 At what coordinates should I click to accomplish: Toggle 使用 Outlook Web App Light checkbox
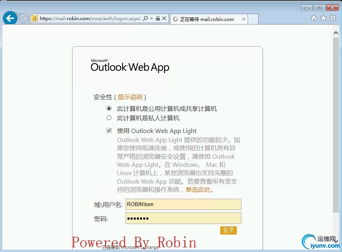coord(109,130)
